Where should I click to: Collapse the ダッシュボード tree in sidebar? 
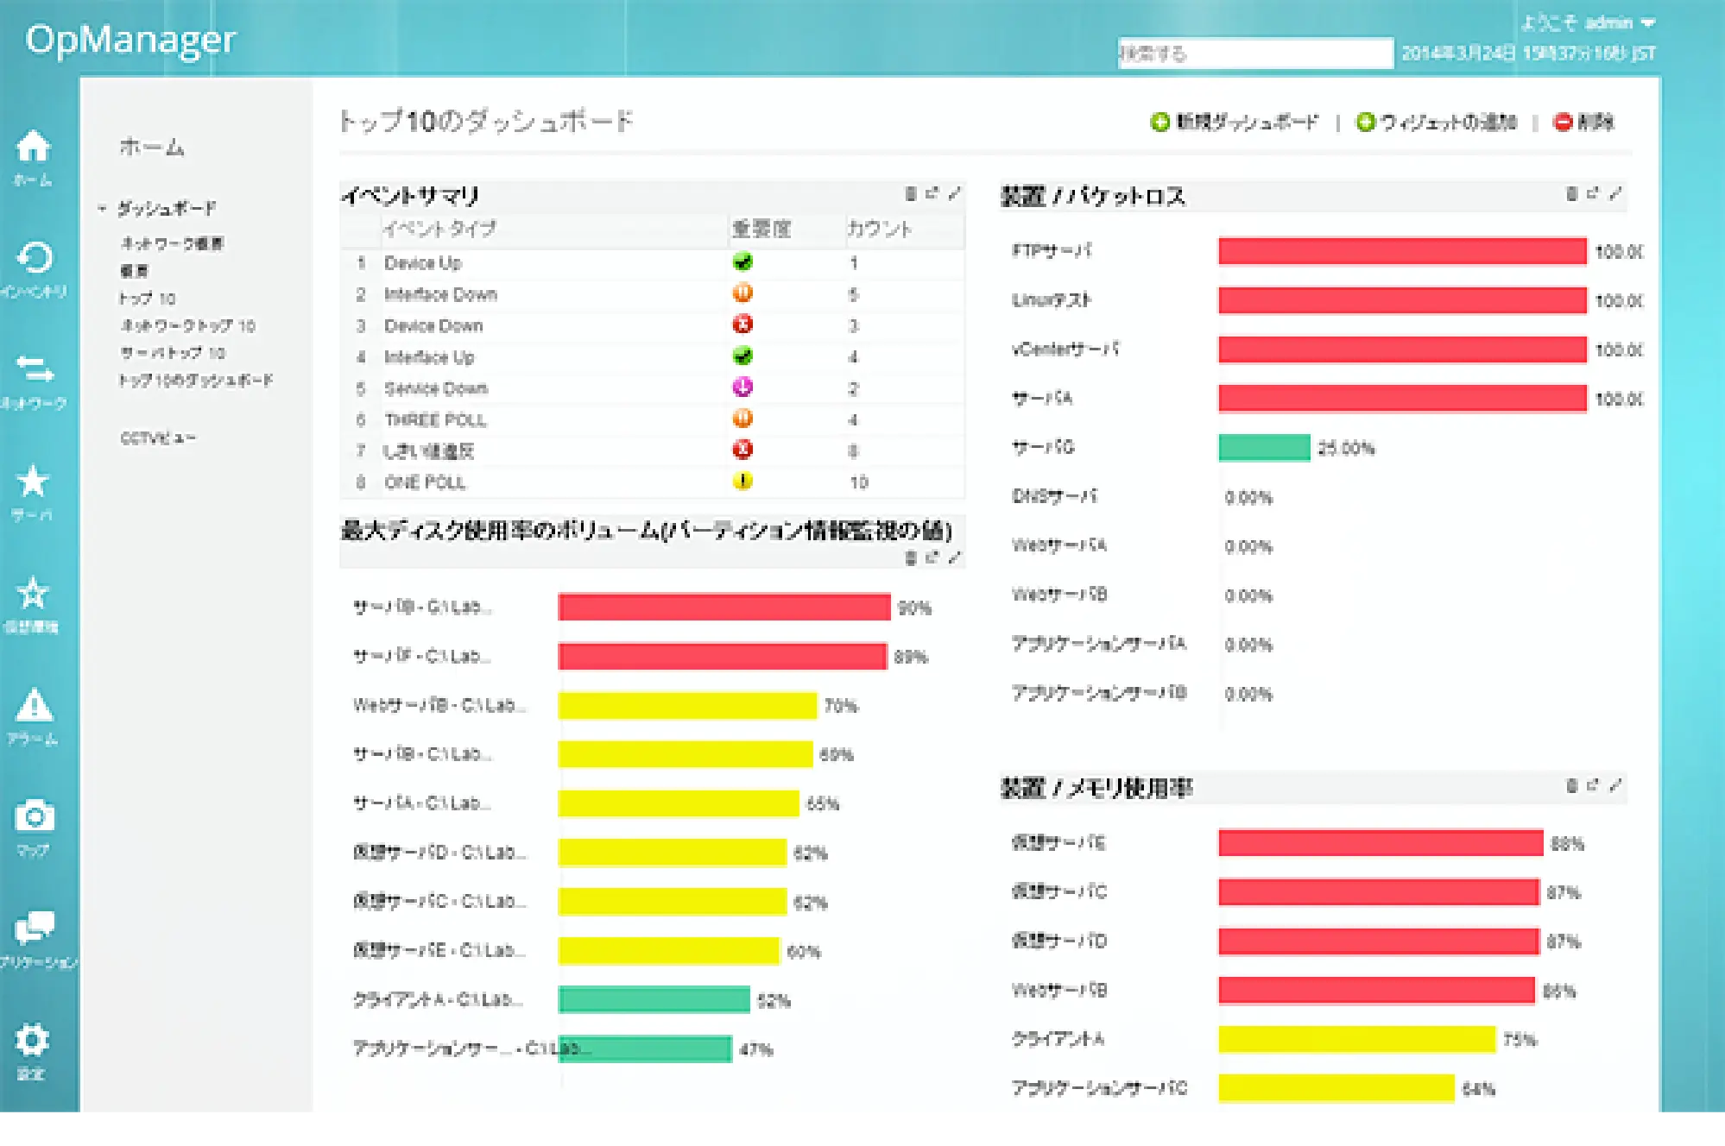click(x=101, y=208)
